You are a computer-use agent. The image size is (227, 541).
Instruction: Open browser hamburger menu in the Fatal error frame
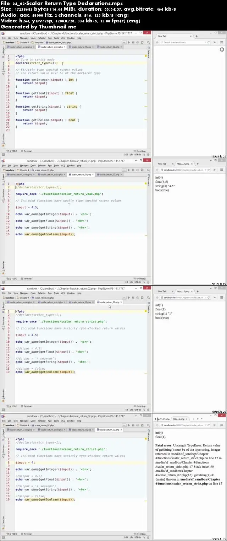(x=222, y=425)
